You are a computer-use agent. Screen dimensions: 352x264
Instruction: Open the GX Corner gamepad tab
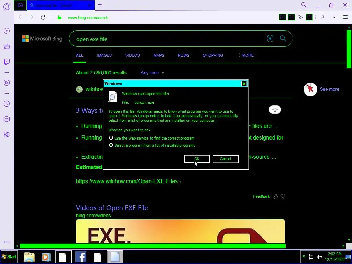pyautogui.click(x=20, y=5)
